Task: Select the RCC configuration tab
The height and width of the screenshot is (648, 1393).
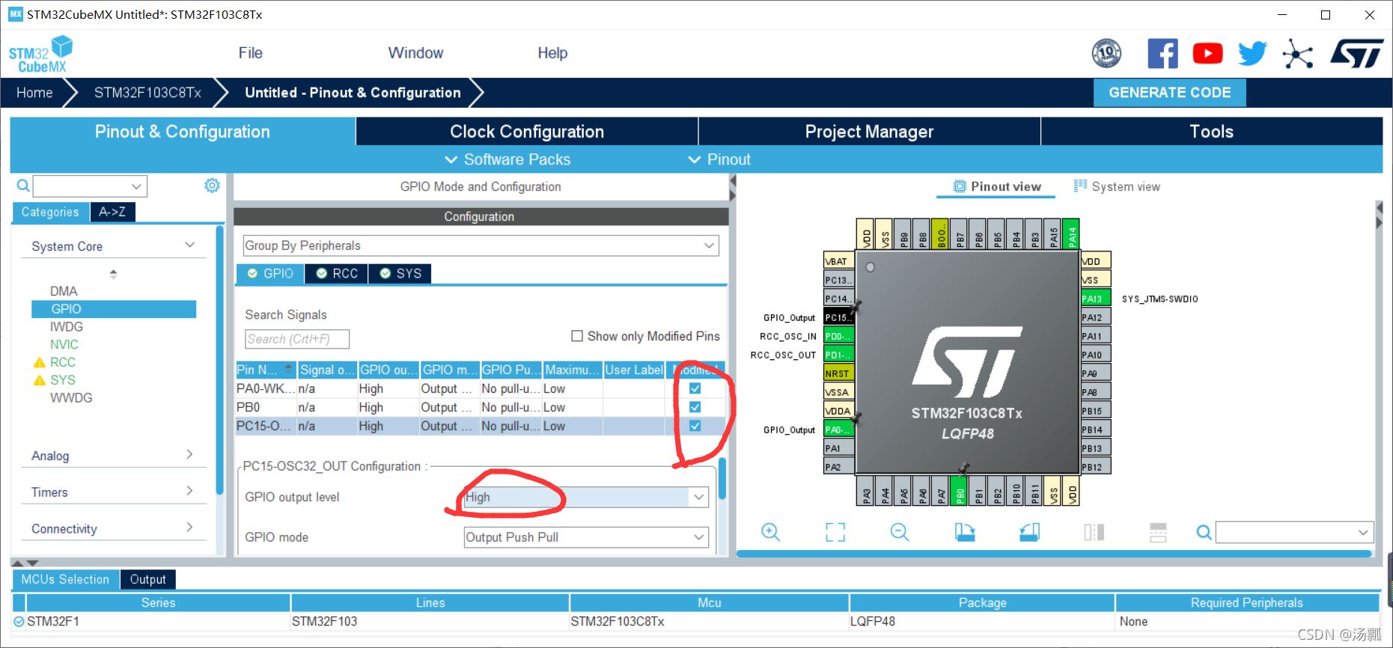Action: click(x=337, y=274)
